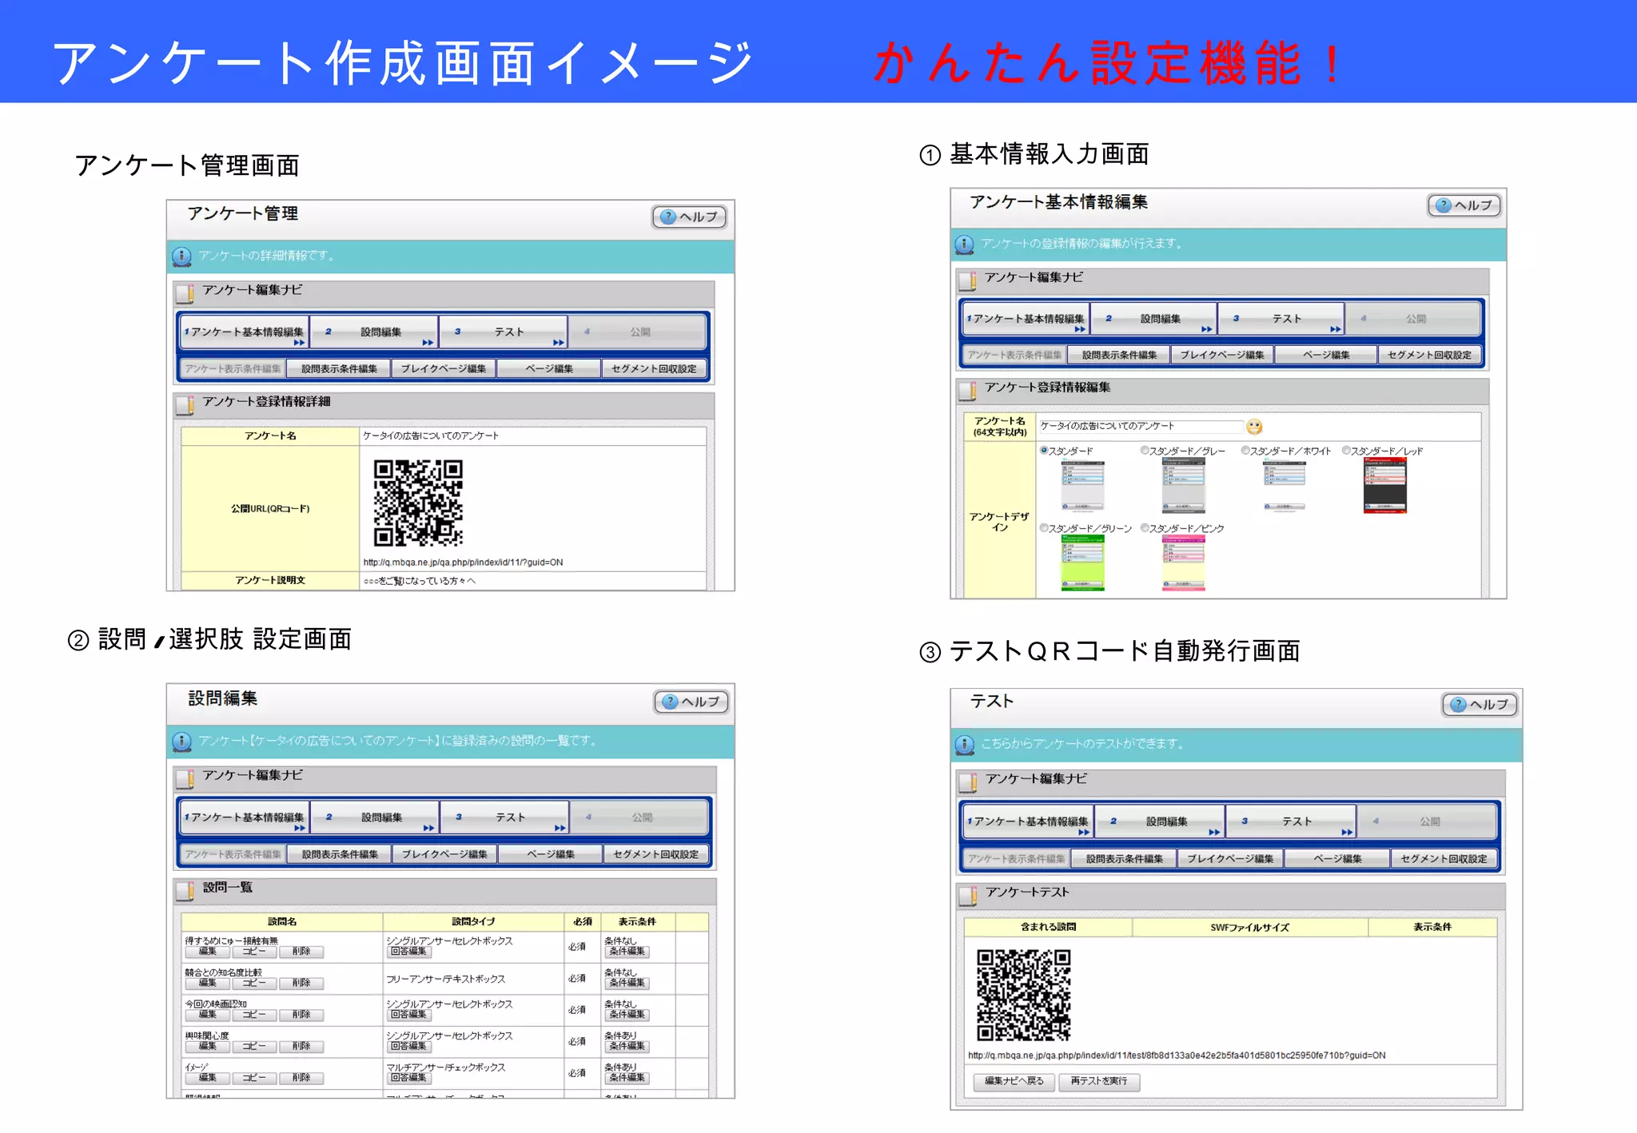Screen dimensions: 1637x1133
Task: Click 条件編集 in 興味関心度 row
Action: [x=627, y=1047]
